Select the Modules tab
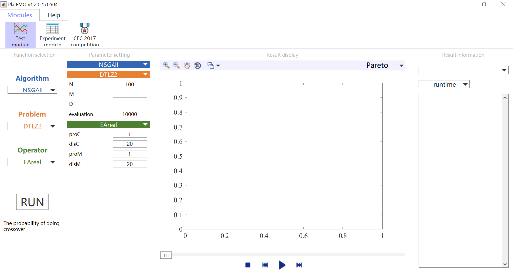Viewport: 513px width, 272px height. (20, 15)
